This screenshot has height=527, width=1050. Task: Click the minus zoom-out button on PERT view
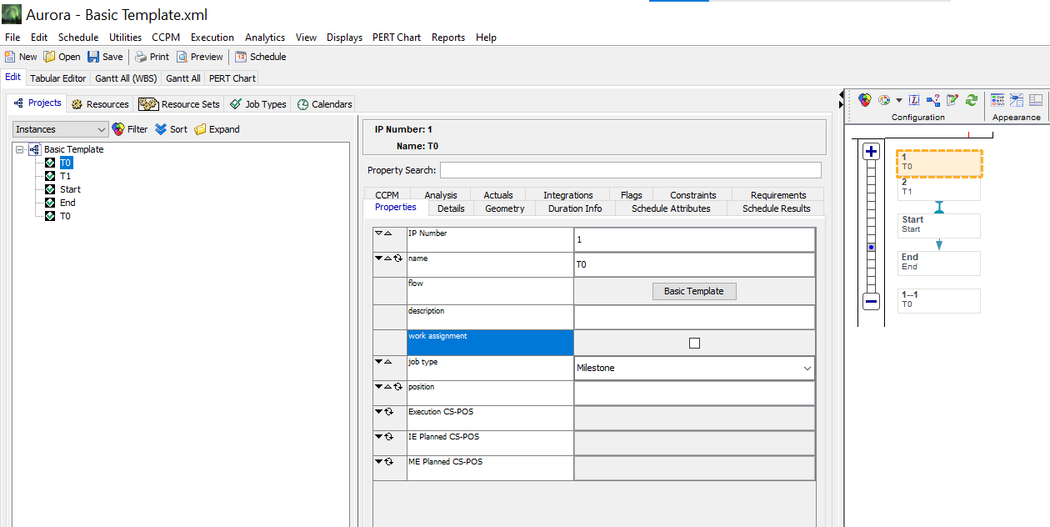[871, 301]
